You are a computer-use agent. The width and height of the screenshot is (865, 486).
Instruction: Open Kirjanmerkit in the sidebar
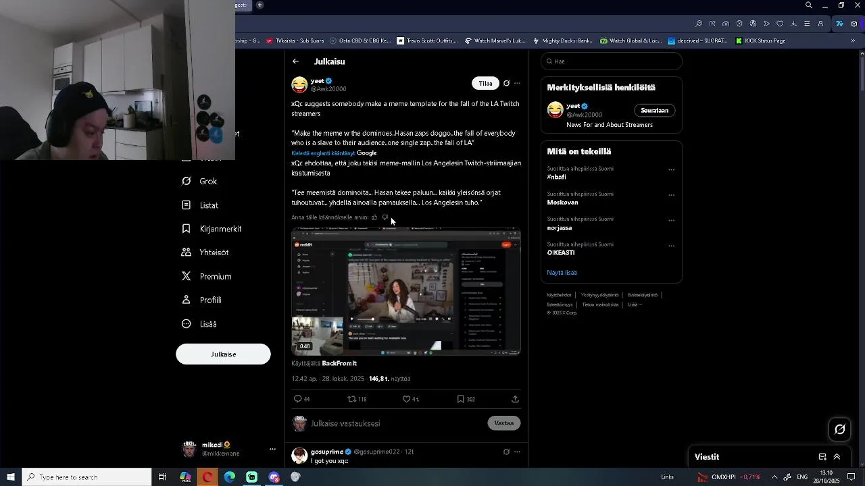[x=212, y=229]
